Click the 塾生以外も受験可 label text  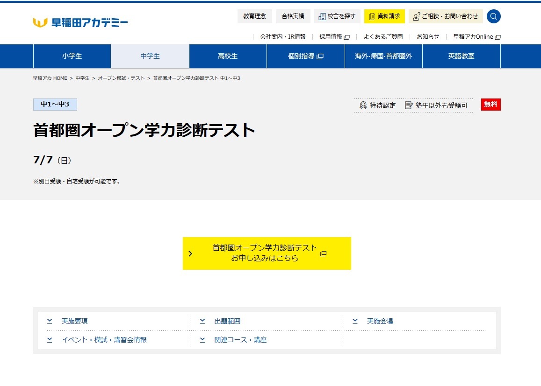(x=441, y=105)
